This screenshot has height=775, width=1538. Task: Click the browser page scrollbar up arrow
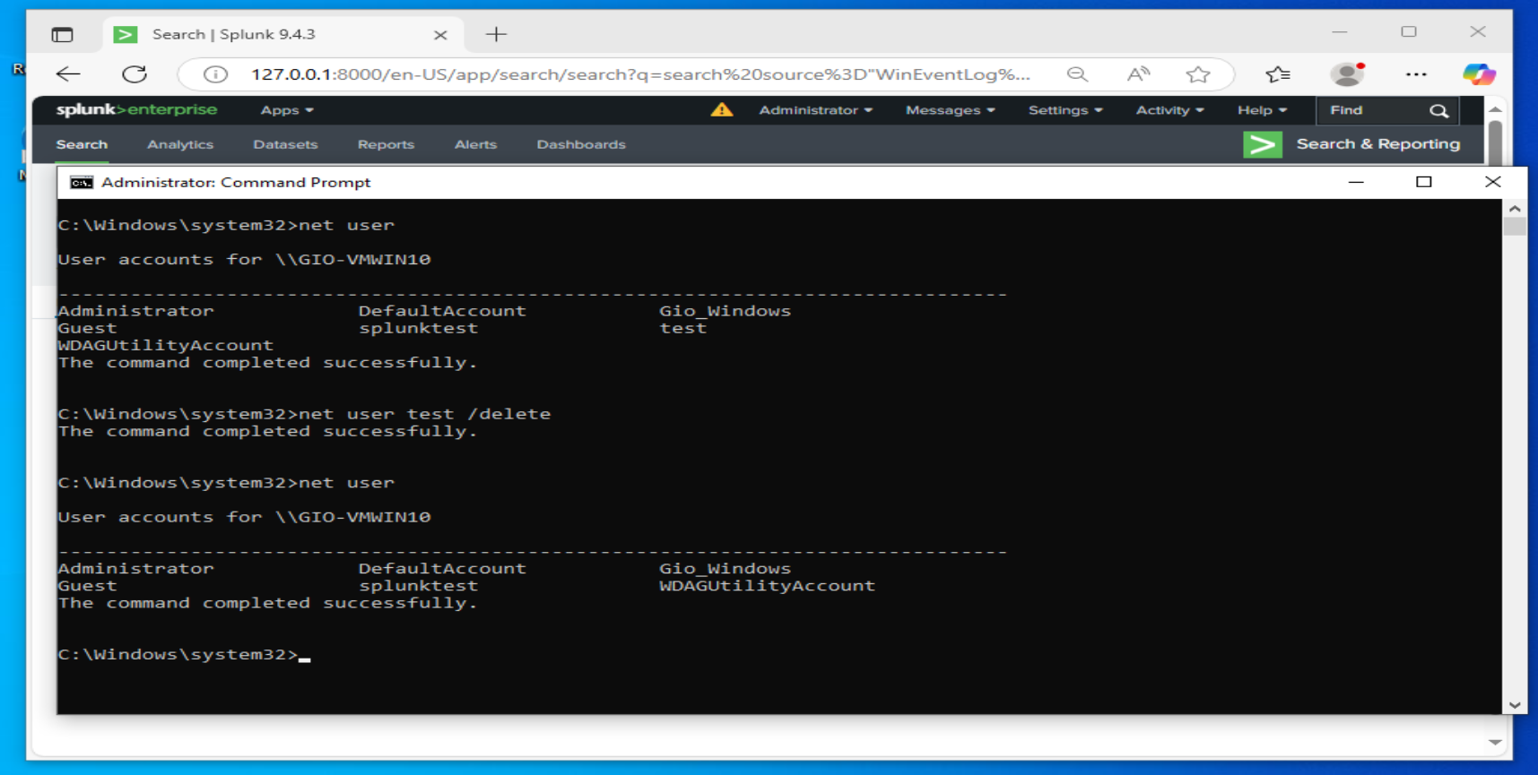point(1495,108)
